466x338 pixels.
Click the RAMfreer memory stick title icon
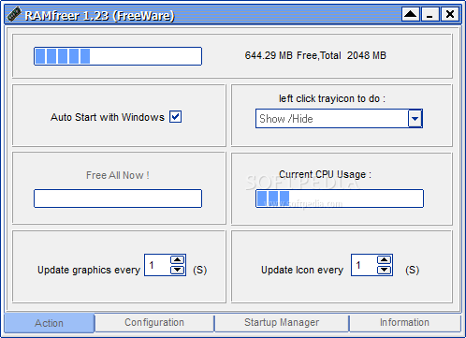coord(14,14)
